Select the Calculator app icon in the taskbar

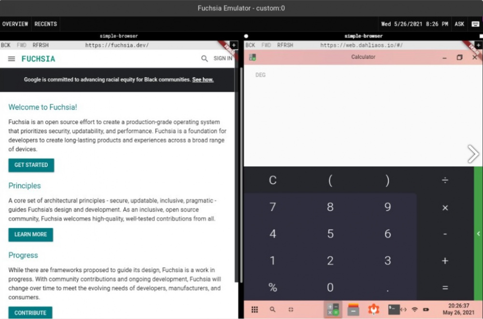pos(333,309)
